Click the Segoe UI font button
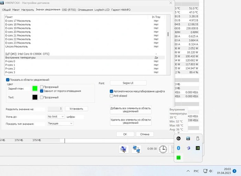 coord(128,83)
